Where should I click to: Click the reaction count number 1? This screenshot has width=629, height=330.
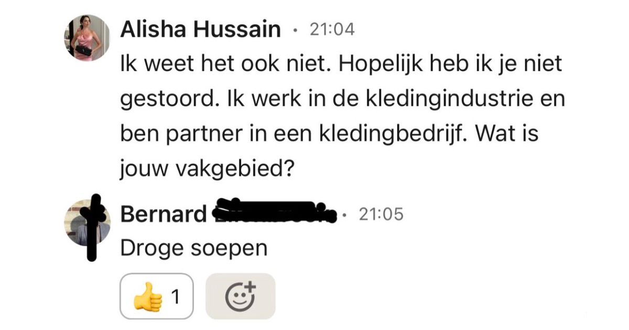(176, 297)
